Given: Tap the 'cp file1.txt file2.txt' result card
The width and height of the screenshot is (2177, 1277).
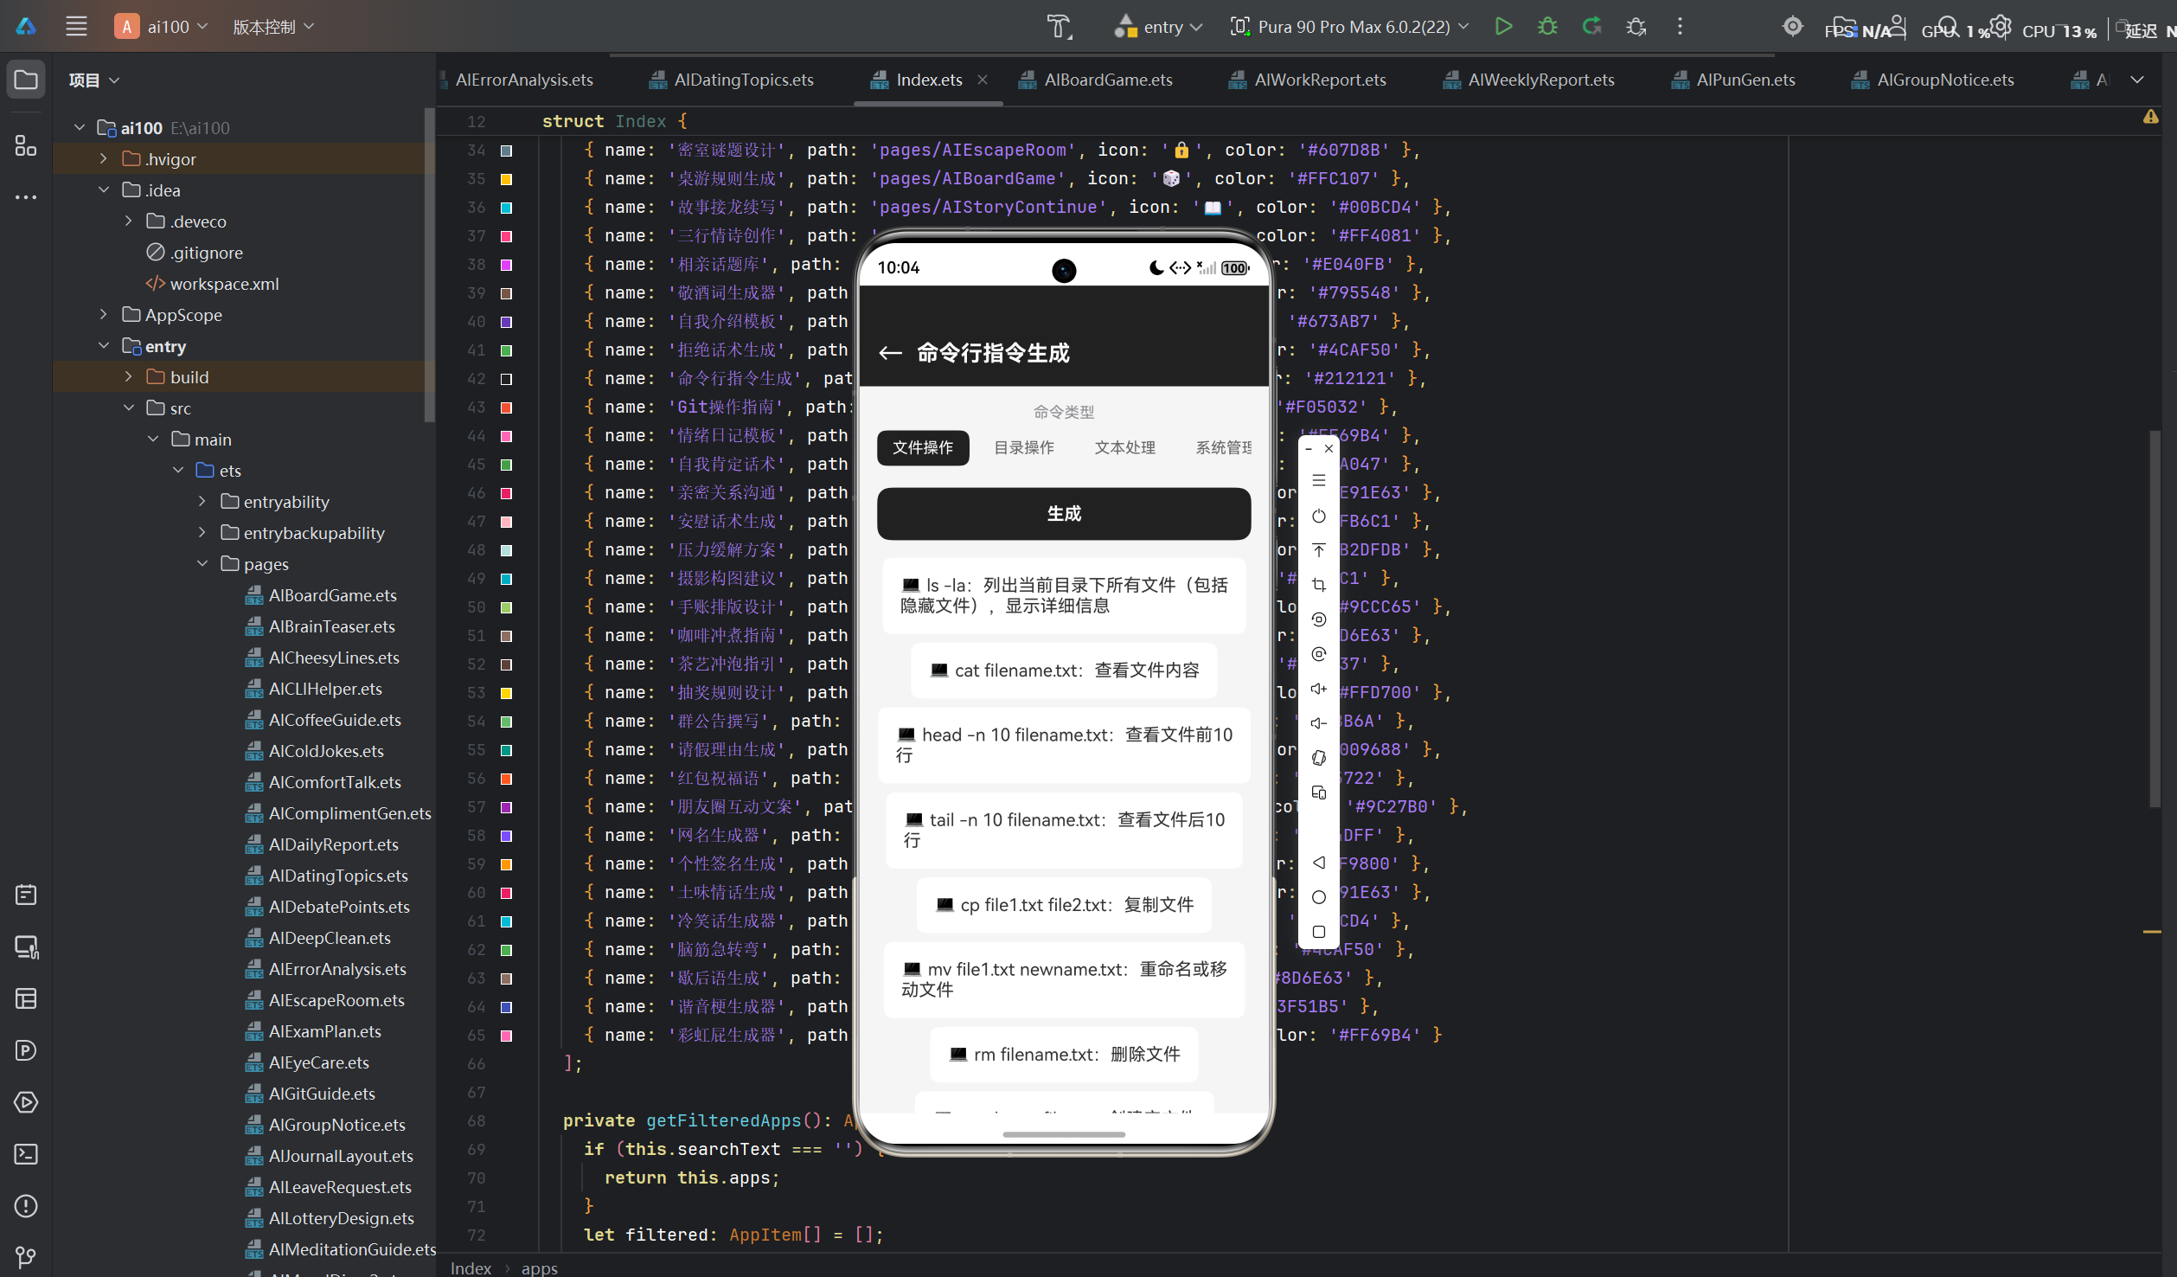Looking at the screenshot, I should [x=1064, y=905].
